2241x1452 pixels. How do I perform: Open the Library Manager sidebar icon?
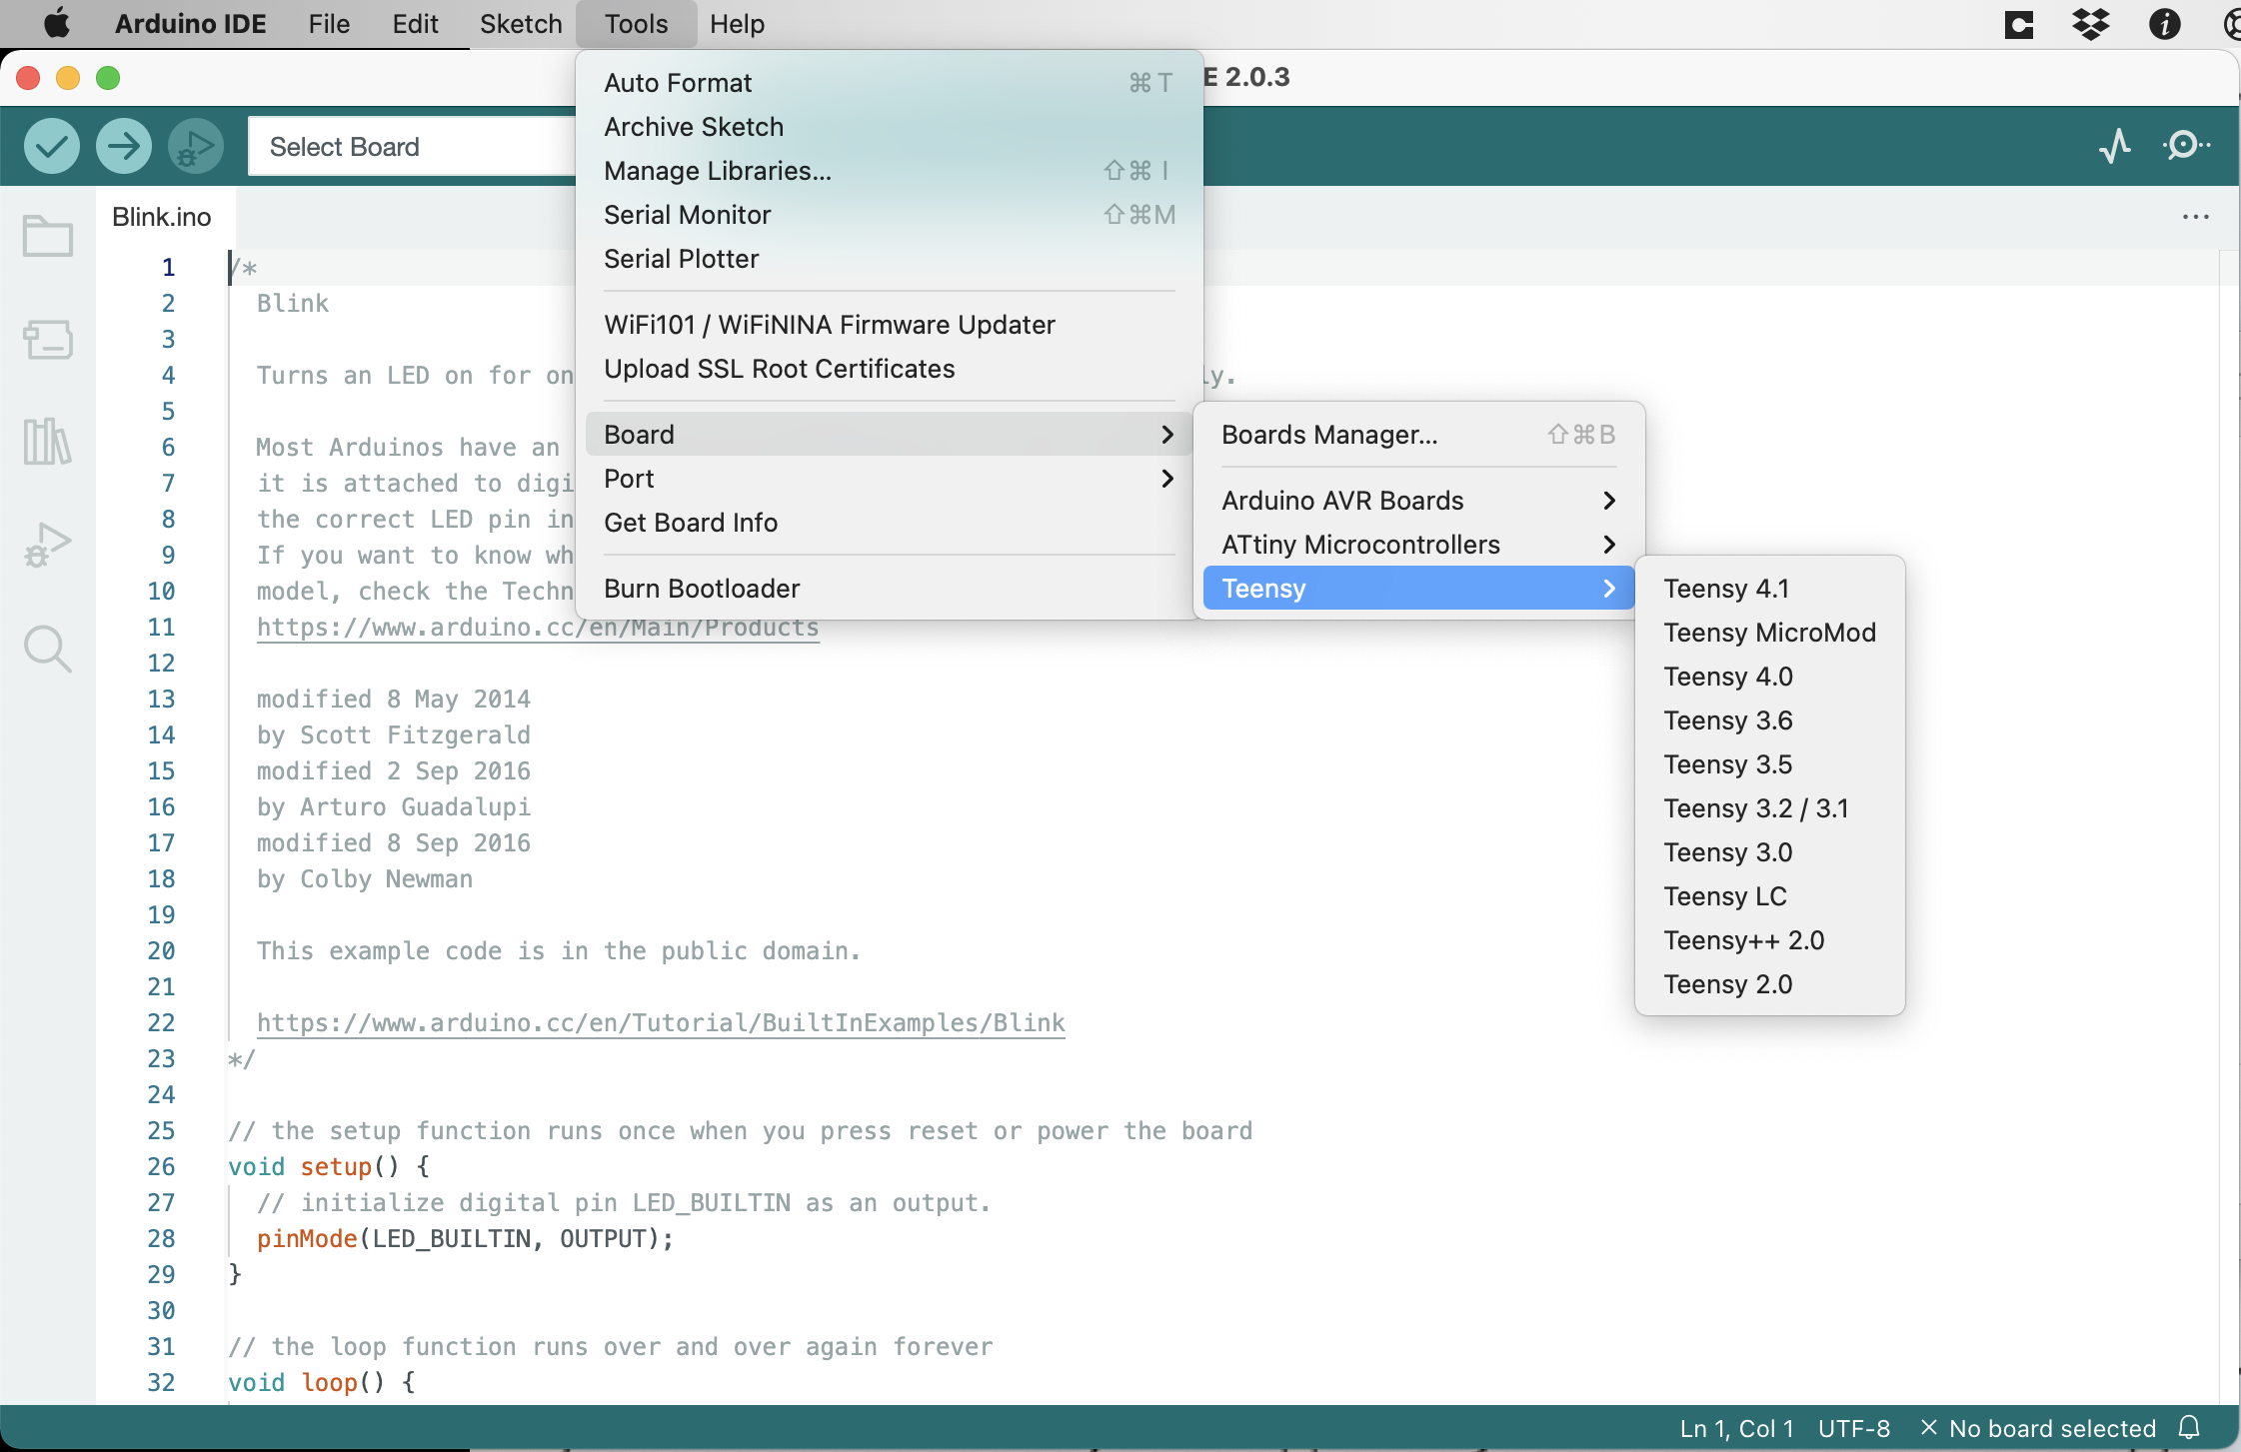47,443
